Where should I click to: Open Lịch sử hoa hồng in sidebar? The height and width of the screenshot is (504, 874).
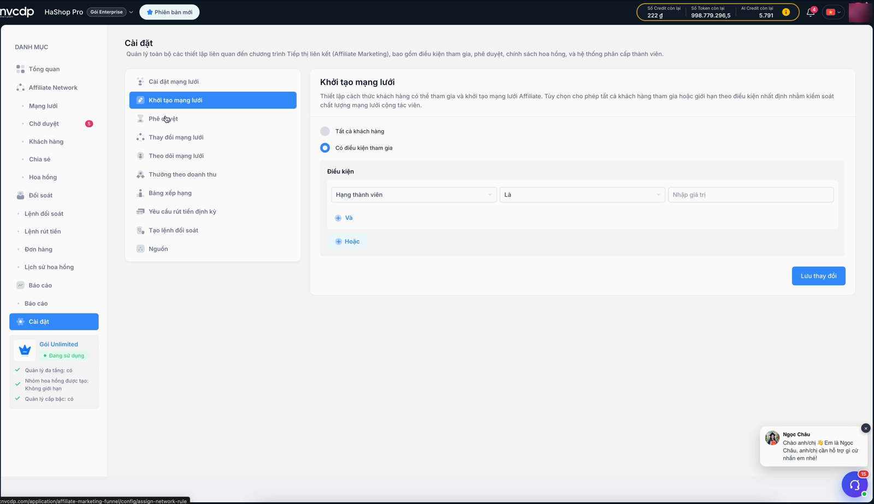(49, 267)
